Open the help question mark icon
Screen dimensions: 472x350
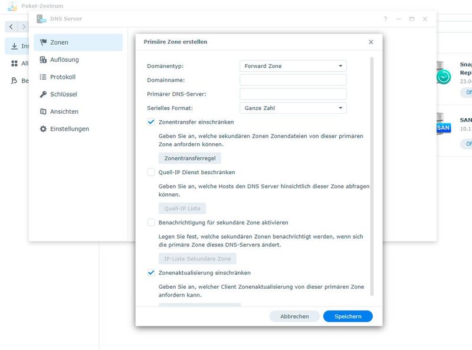[x=384, y=19]
